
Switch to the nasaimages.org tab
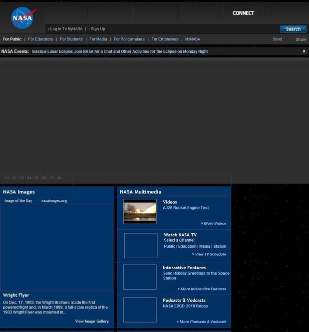pos(54,201)
